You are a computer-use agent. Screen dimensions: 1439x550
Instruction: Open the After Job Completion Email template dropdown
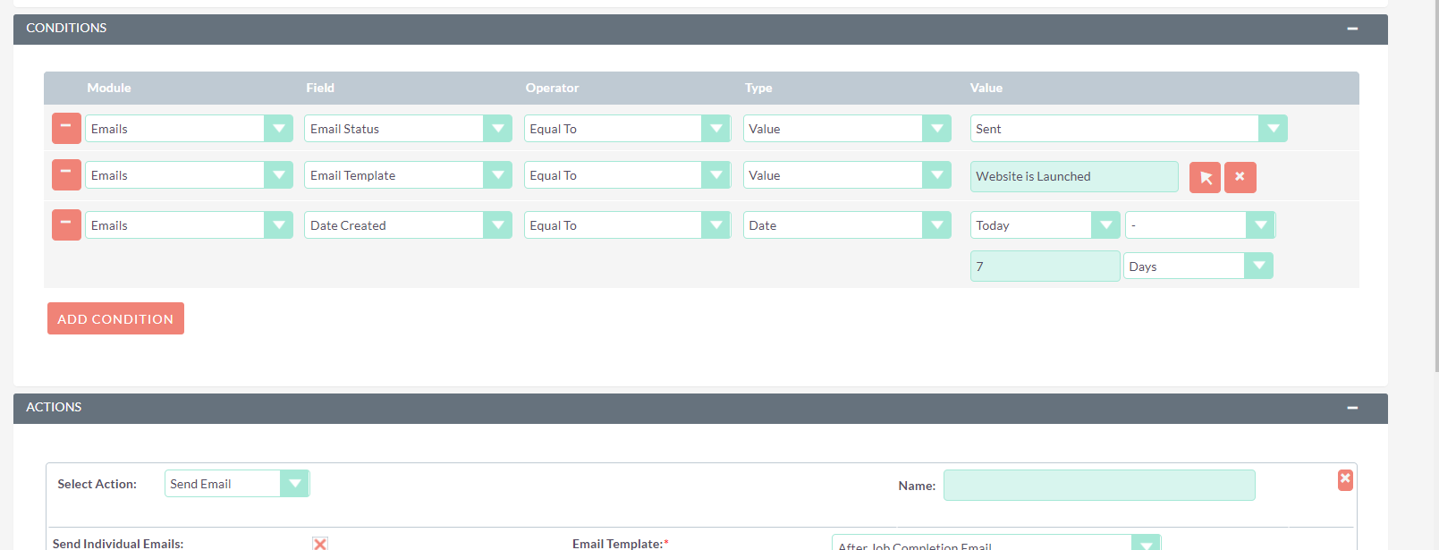point(995,545)
